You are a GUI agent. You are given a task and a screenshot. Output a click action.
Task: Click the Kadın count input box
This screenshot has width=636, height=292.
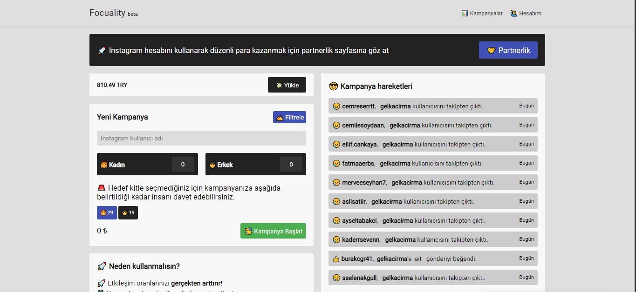point(183,164)
